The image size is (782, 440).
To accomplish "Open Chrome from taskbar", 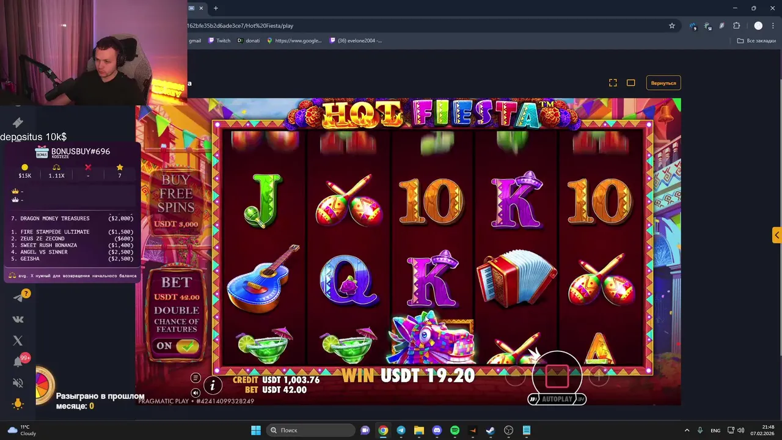I will click(383, 430).
